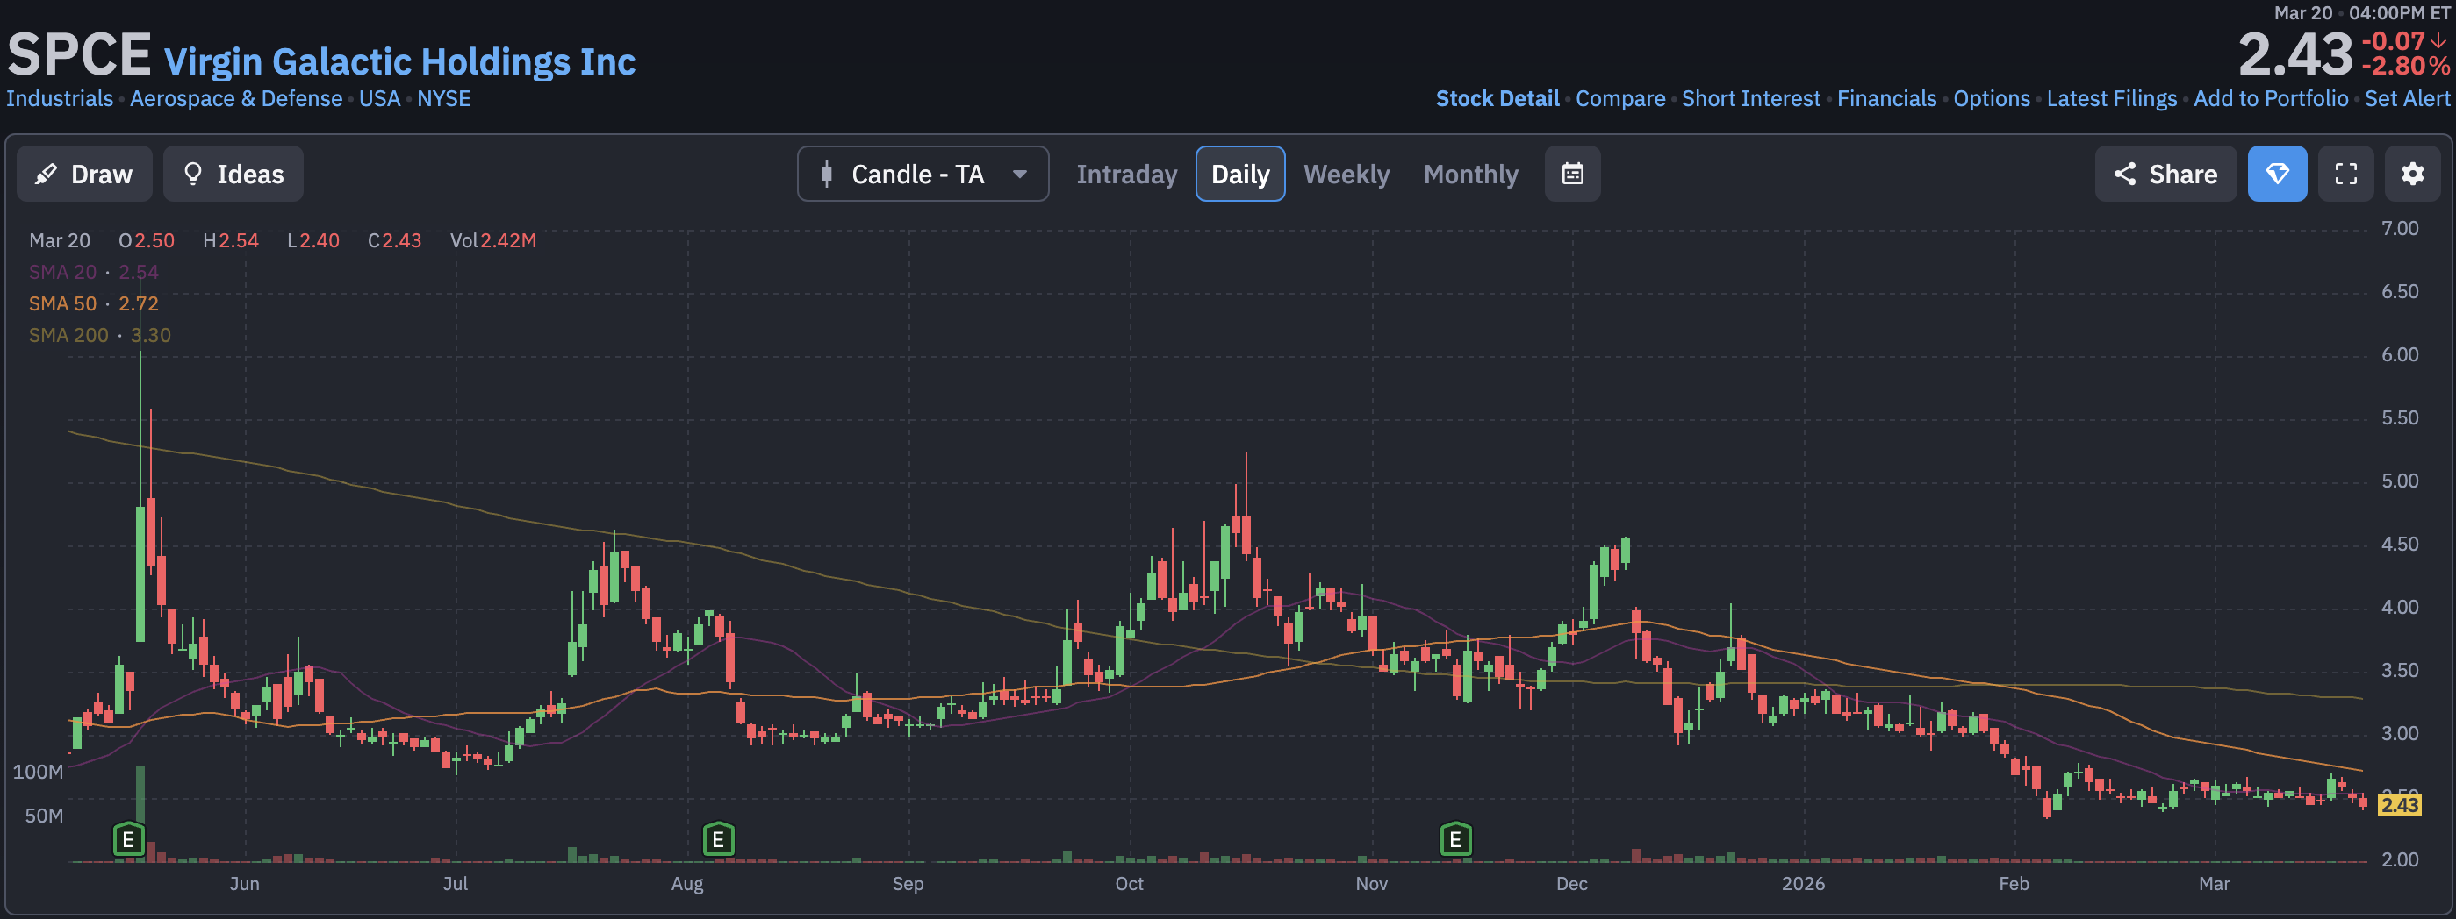Switch to Weekly timeframe
Image resolution: width=2456 pixels, height=919 pixels.
1346,175
